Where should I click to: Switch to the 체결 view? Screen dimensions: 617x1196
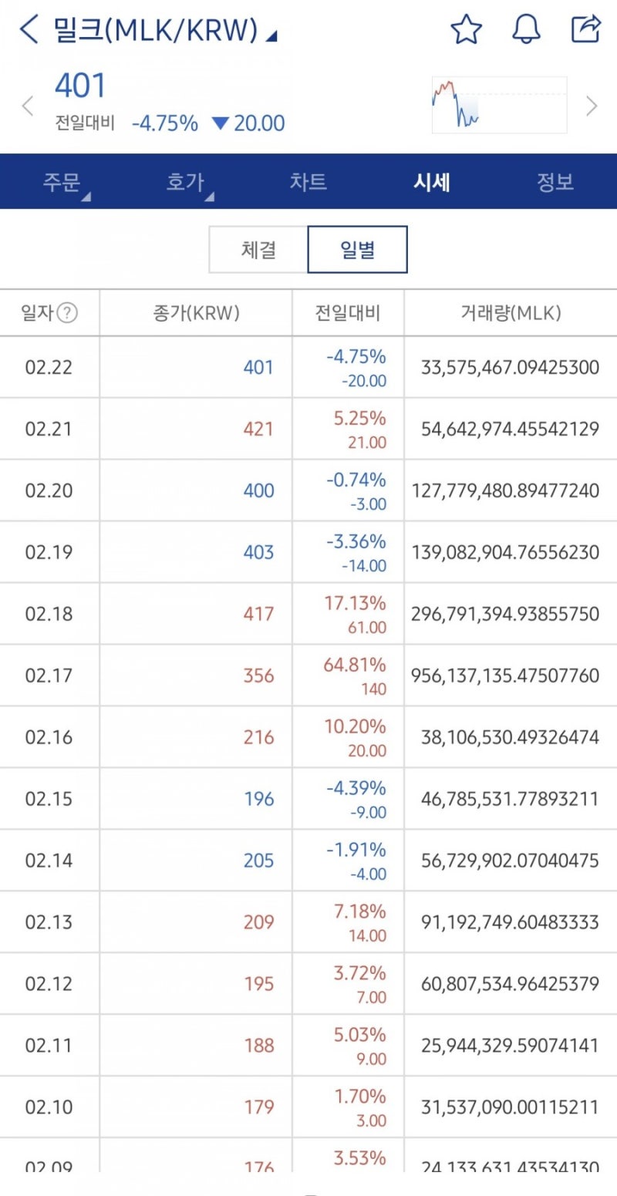pos(256,249)
